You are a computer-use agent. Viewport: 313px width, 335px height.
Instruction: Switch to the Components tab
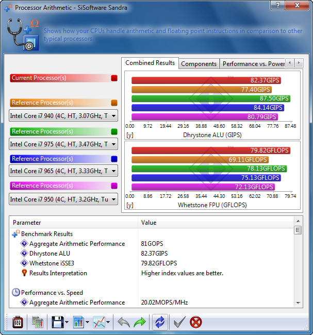click(199, 64)
